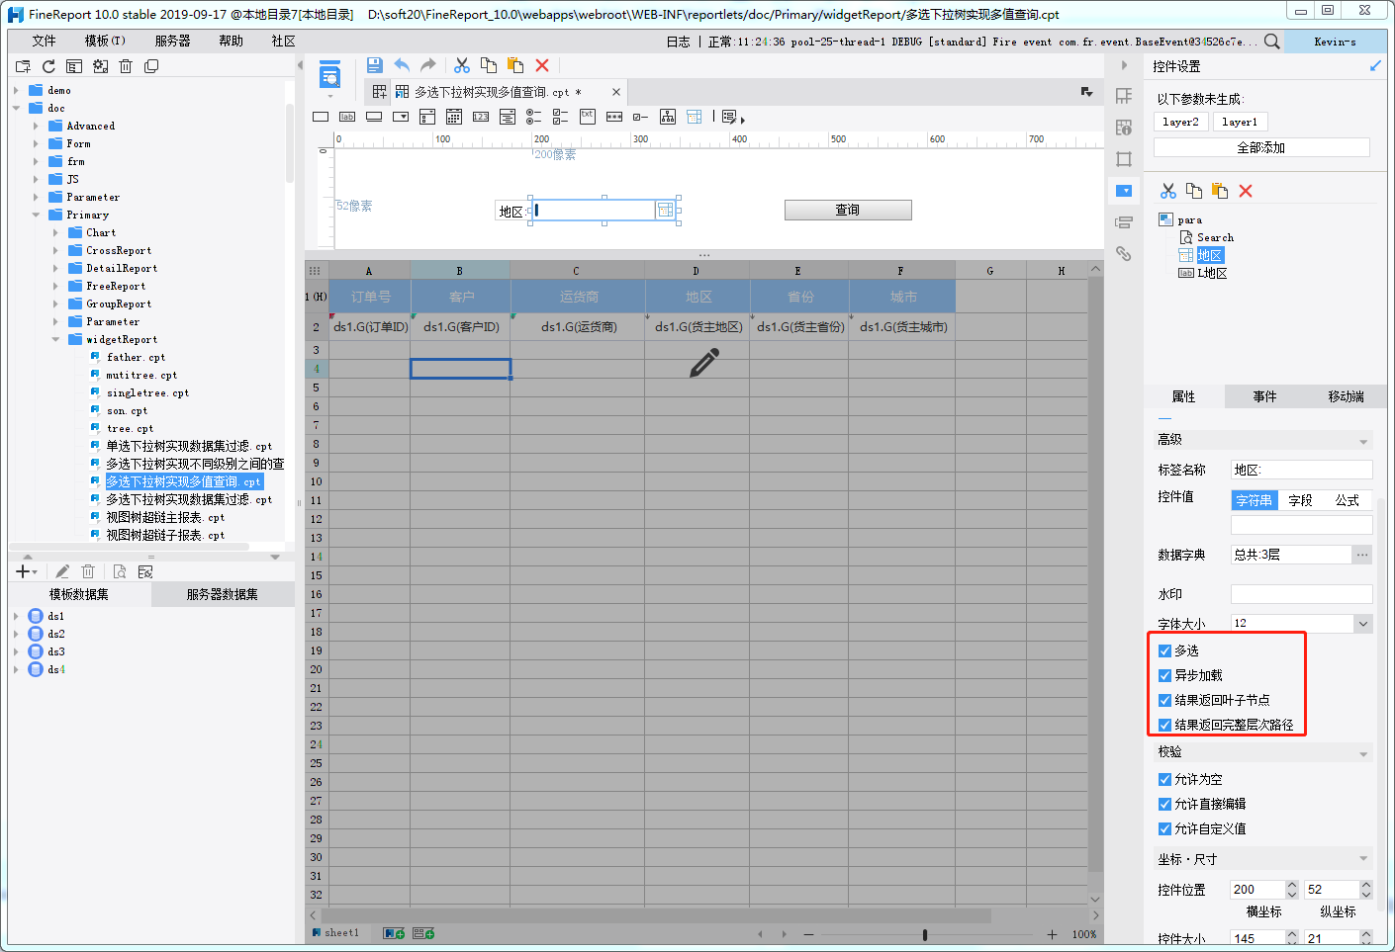1395x952 pixels.
Task: Redo the last undone edit
Action: 428,65
